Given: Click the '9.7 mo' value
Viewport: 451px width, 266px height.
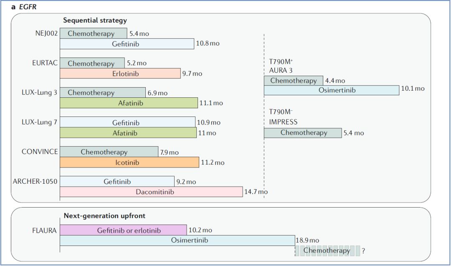Looking at the screenshot, I should pos(192,73).
